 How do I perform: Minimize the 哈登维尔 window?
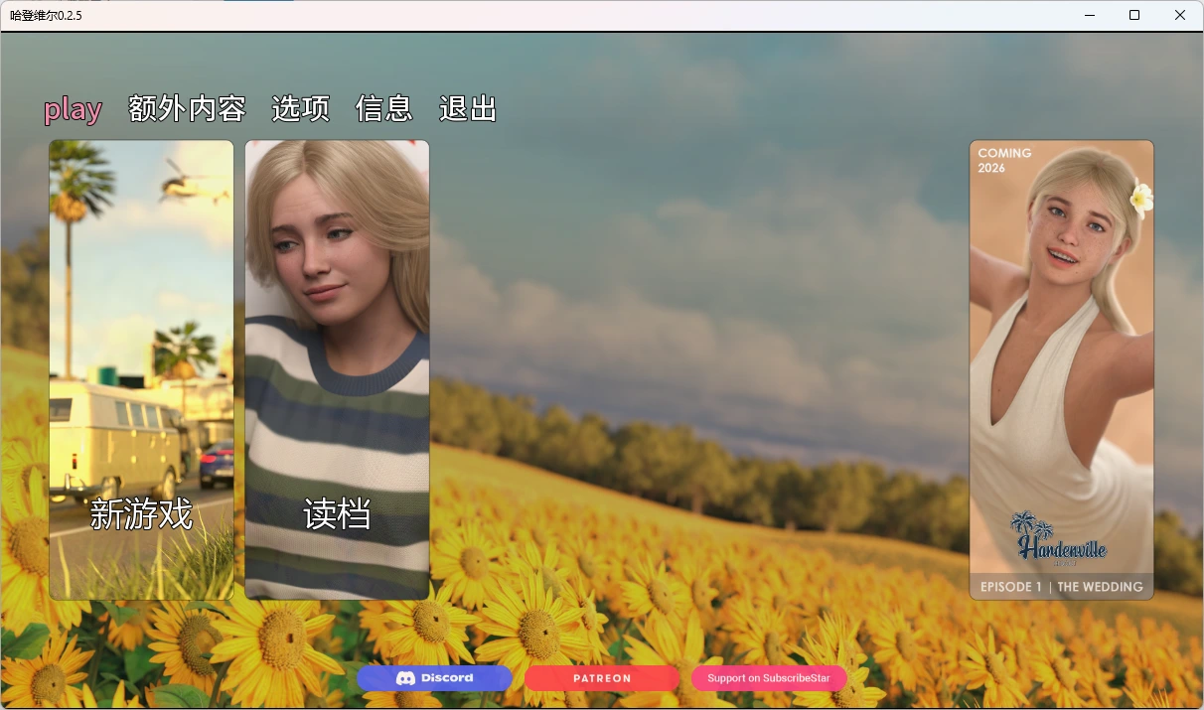click(x=1088, y=15)
